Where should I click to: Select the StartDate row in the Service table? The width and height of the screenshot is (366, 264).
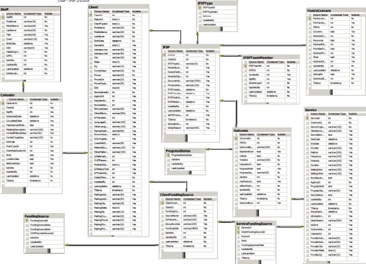pos(332,139)
